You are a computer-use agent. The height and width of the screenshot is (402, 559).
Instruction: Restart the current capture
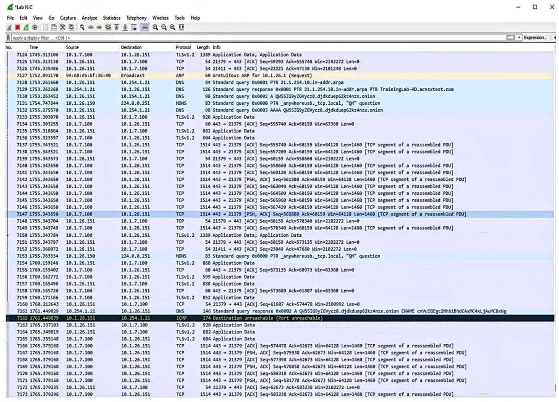click(25, 28)
